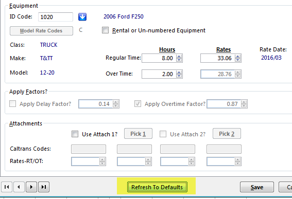Click second Caltrans Codes field
The width and height of the screenshot is (292, 199).
point(134,149)
